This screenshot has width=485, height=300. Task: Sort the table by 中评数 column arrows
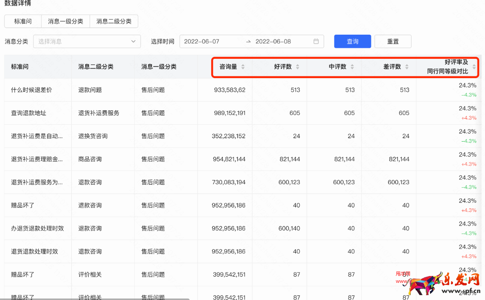(x=352, y=67)
